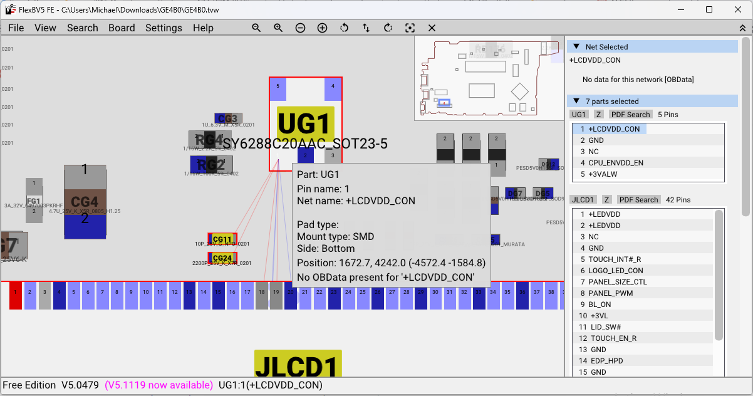
Task: Click +LCDVDD_CON net name under Net Selected
Action: [595, 60]
